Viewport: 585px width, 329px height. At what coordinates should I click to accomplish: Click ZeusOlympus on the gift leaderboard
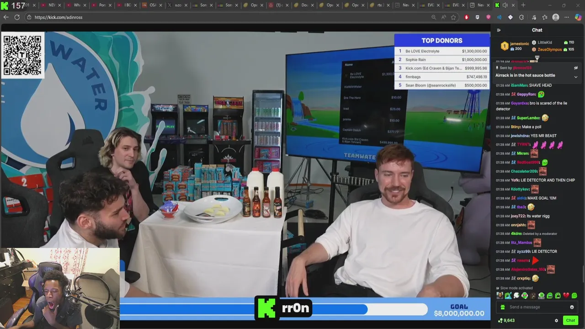pyautogui.click(x=550, y=49)
